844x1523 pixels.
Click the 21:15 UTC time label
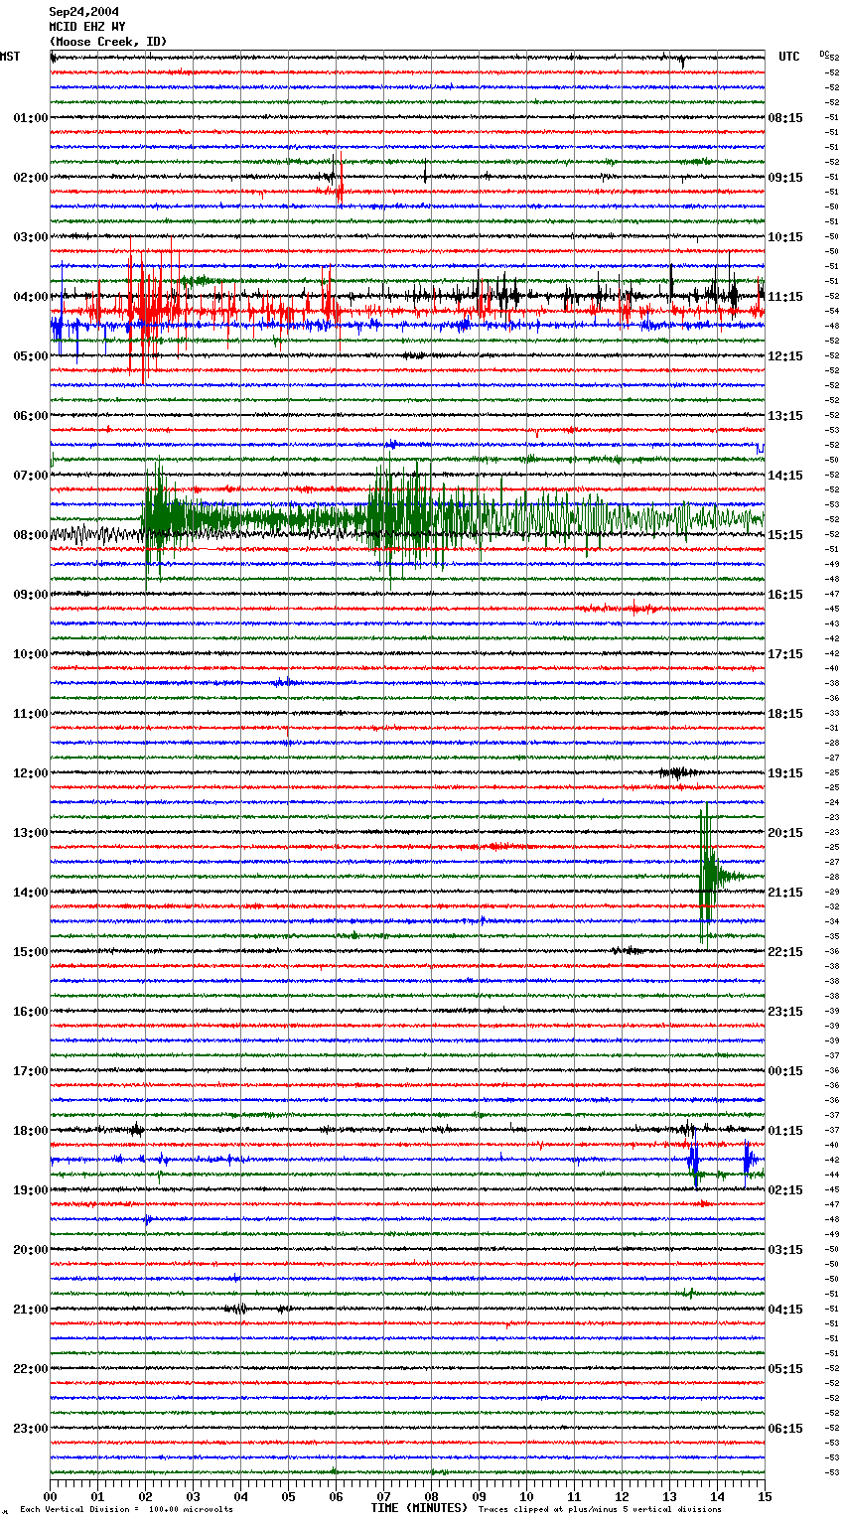tap(785, 893)
